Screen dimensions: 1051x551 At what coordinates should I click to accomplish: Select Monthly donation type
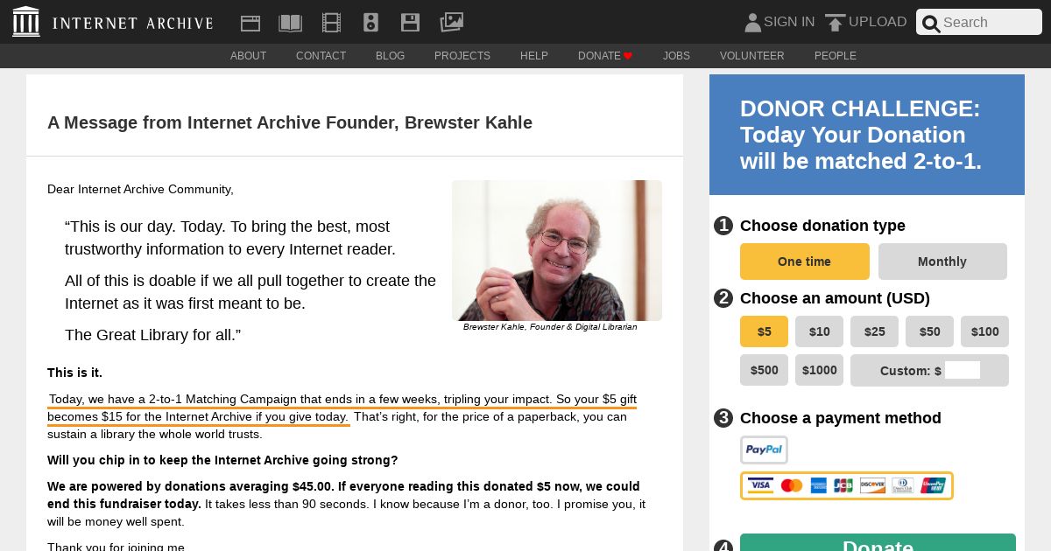pyautogui.click(x=942, y=262)
